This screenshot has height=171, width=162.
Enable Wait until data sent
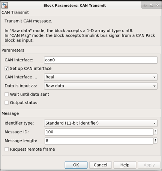7,94
